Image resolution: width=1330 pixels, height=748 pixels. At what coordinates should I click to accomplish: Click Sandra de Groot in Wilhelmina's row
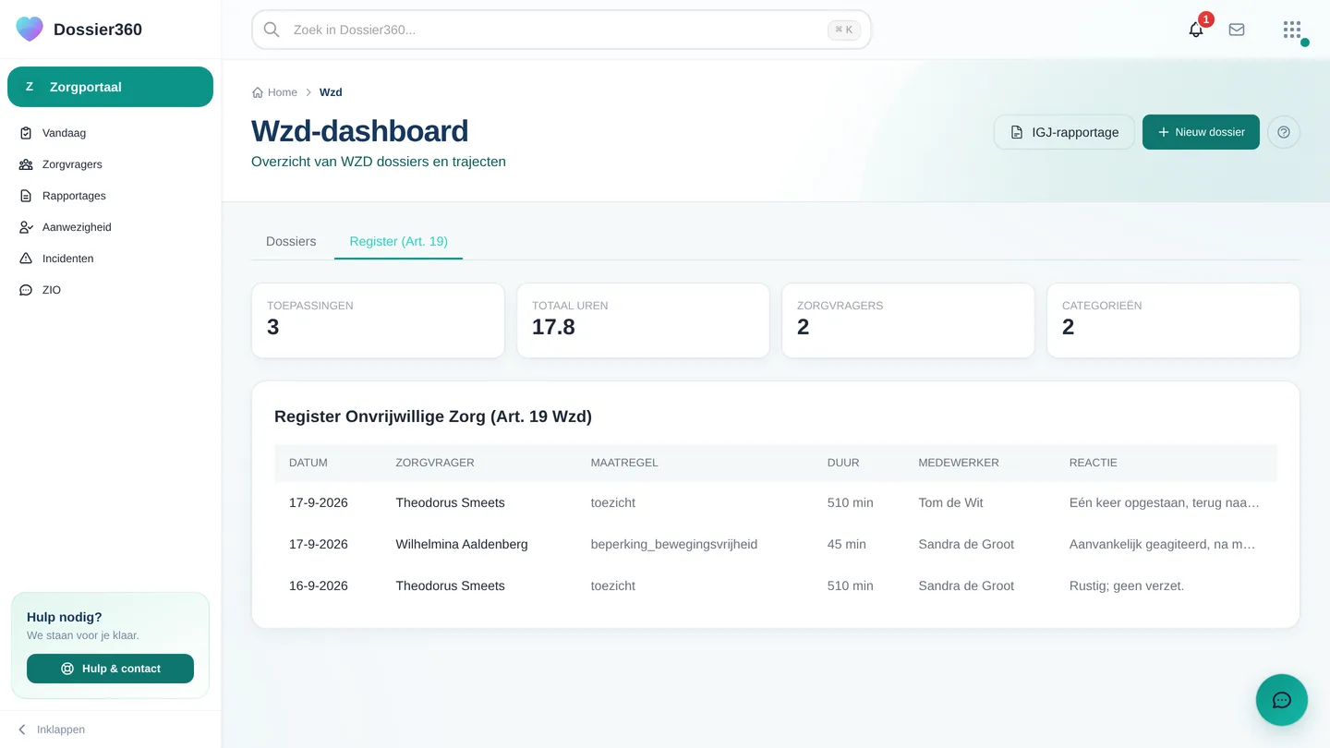pyautogui.click(x=966, y=544)
